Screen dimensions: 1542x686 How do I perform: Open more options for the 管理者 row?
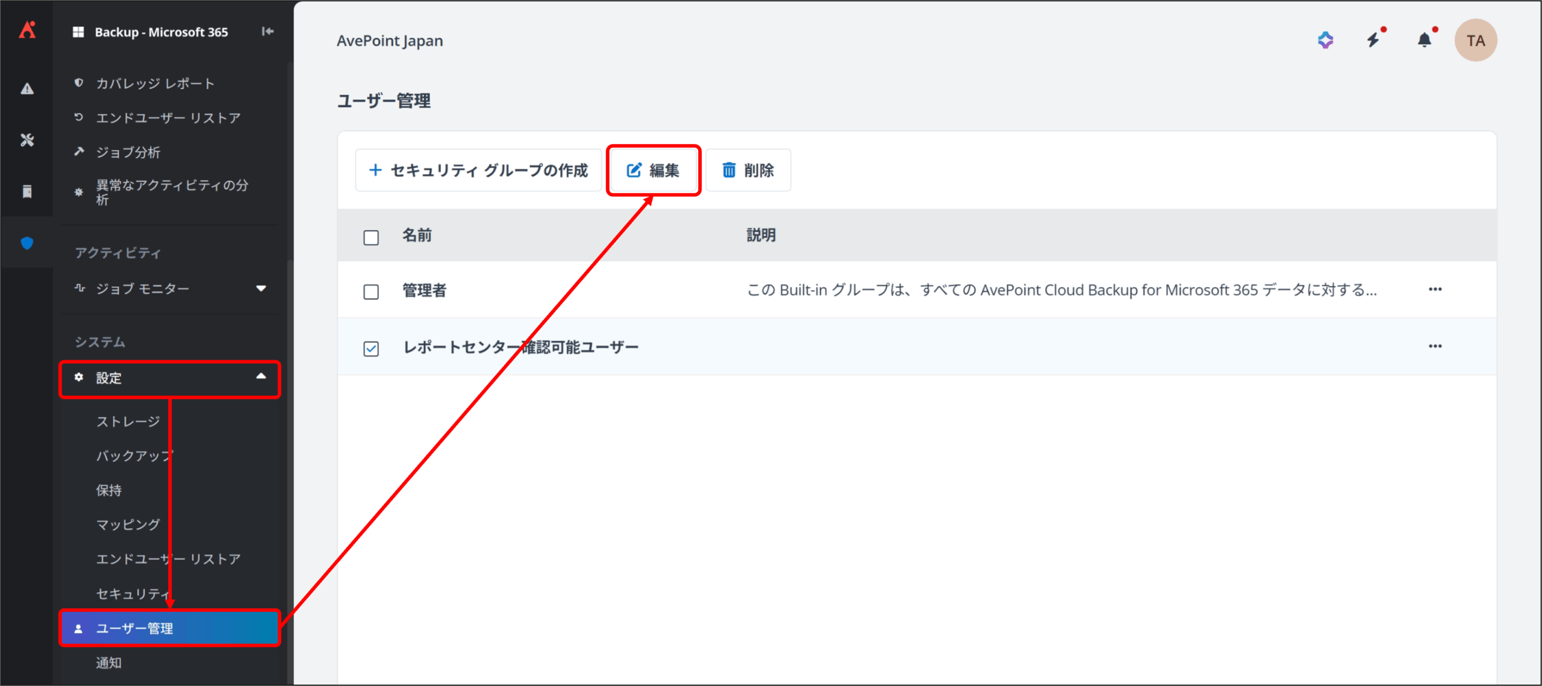coord(1435,290)
